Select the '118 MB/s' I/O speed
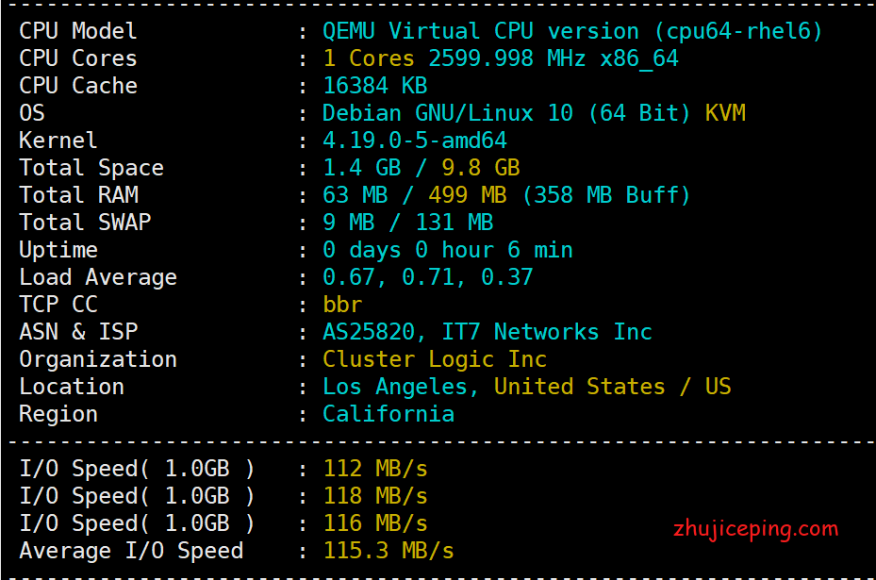Viewport: 876px width, 580px height. (375, 496)
